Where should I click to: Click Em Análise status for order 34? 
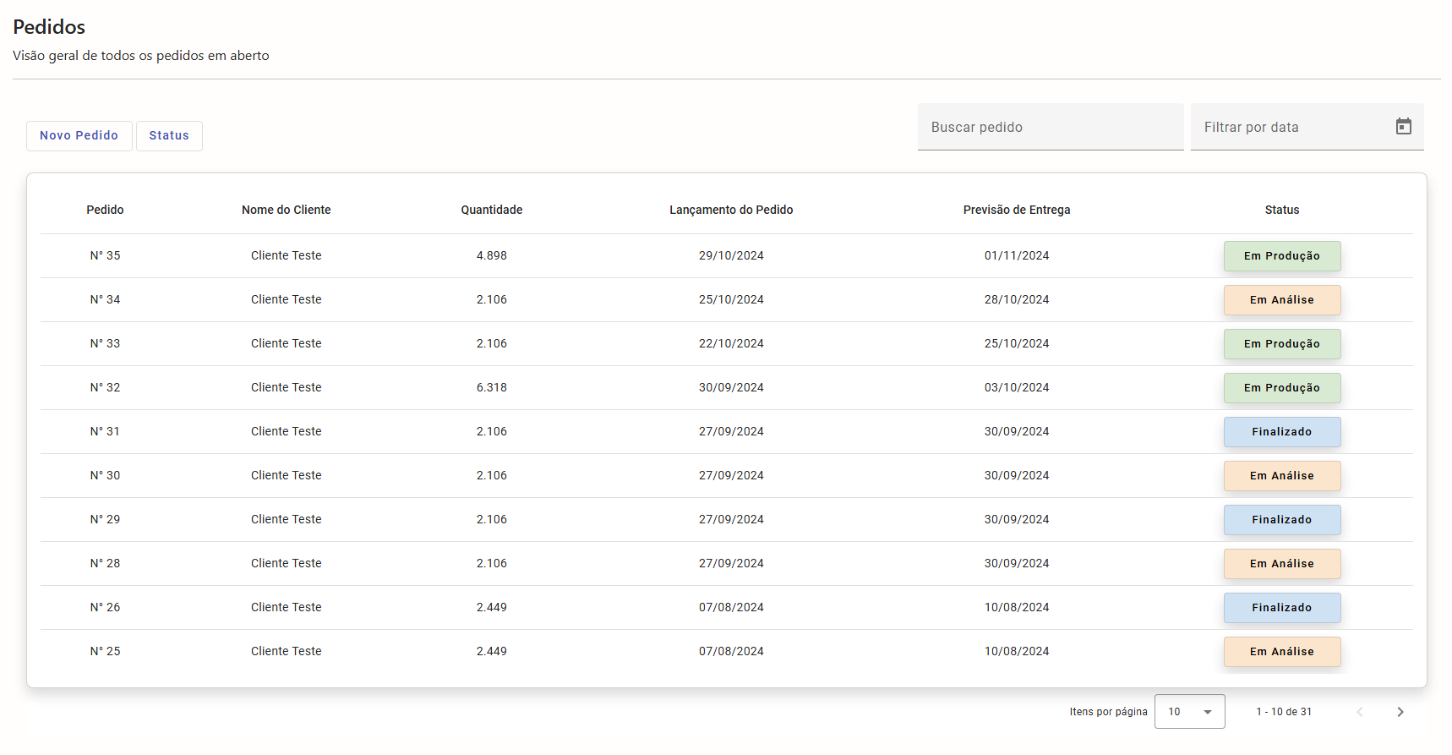[1281, 300]
